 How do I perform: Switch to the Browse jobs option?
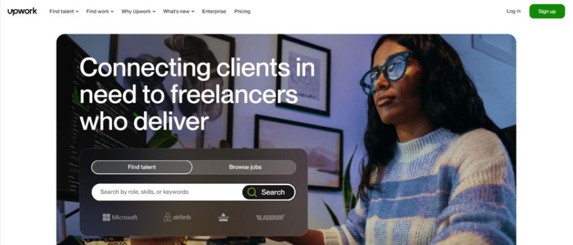[x=245, y=167]
